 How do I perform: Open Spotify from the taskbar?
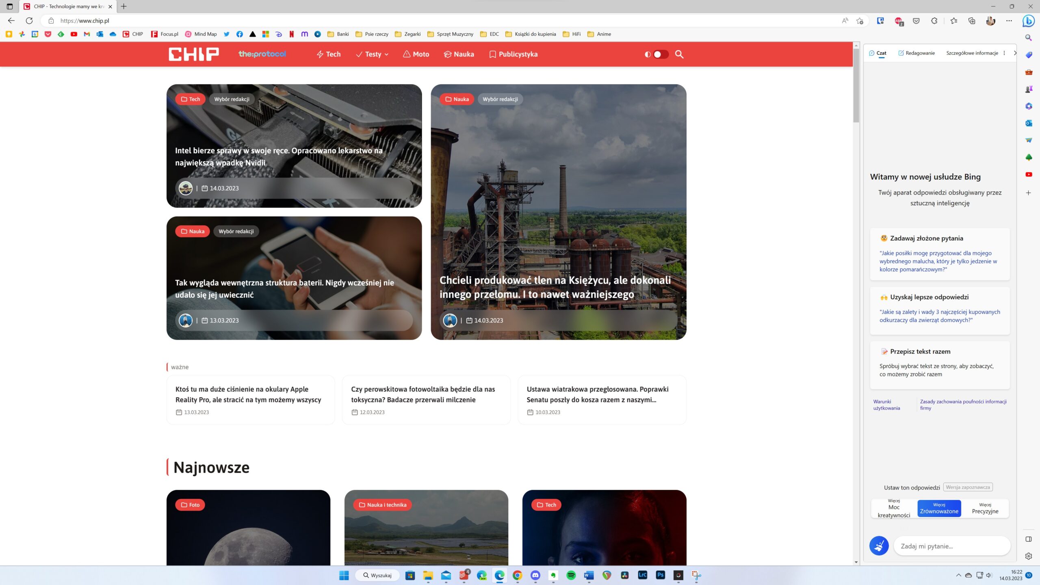(571, 575)
